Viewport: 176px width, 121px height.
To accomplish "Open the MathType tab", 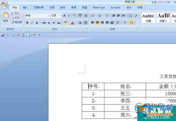I will click(99, 7).
